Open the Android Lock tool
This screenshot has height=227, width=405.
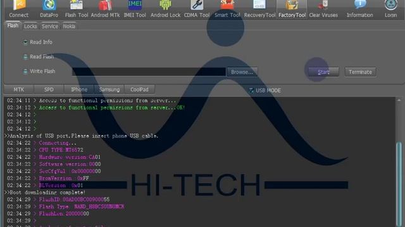[165, 9]
